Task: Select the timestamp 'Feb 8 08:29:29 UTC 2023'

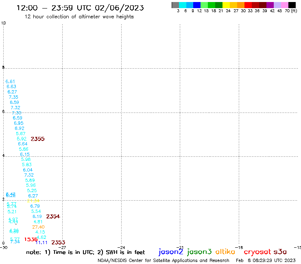Action: pyautogui.click(x=266, y=260)
